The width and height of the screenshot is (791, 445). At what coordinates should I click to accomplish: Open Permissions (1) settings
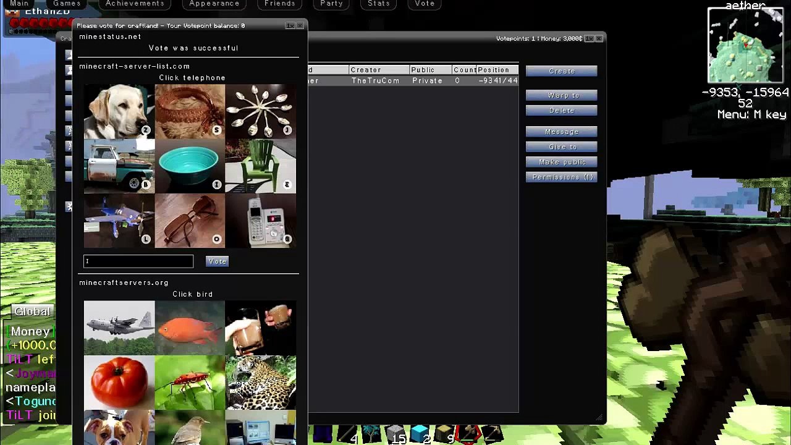tap(562, 177)
